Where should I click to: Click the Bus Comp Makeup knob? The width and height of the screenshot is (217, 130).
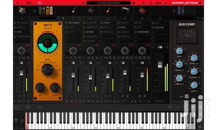coord(194,85)
